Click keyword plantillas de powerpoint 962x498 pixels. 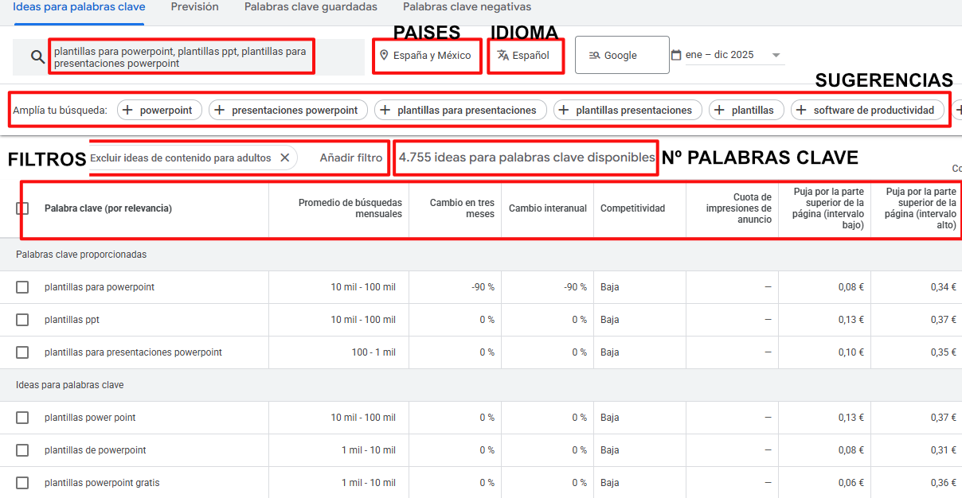pyautogui.click(x=96, y=450)
